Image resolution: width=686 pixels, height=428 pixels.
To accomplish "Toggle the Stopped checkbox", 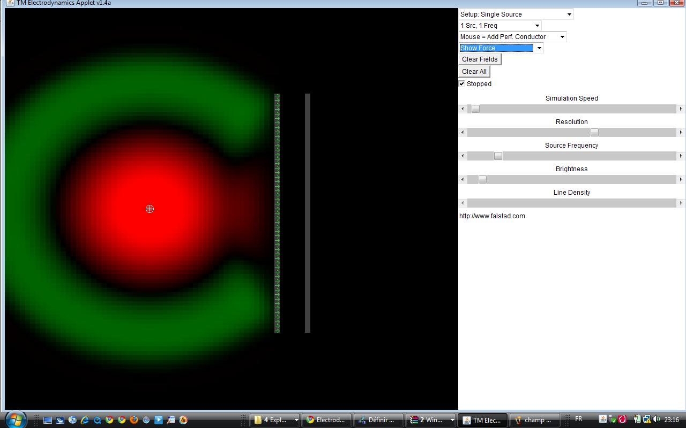I will tap(462, 83).
